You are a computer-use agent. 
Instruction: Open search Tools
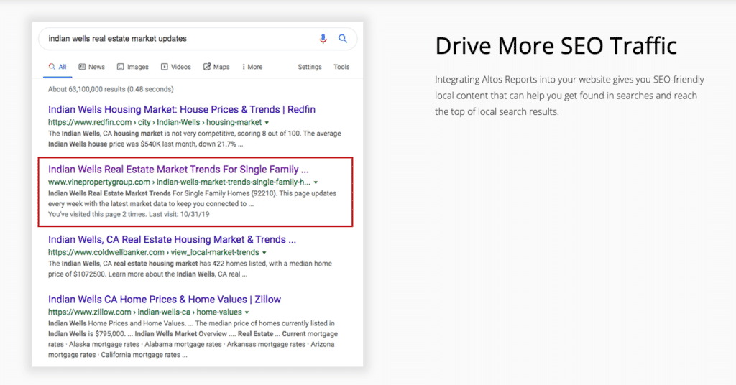[x=341, y=67]
